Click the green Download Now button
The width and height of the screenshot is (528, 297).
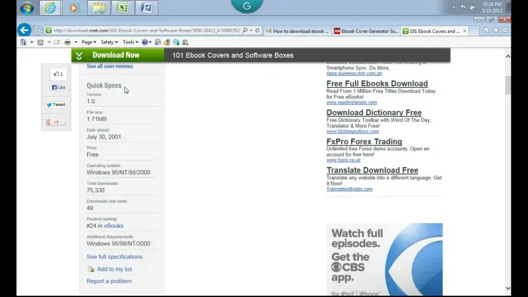[118, 55]
